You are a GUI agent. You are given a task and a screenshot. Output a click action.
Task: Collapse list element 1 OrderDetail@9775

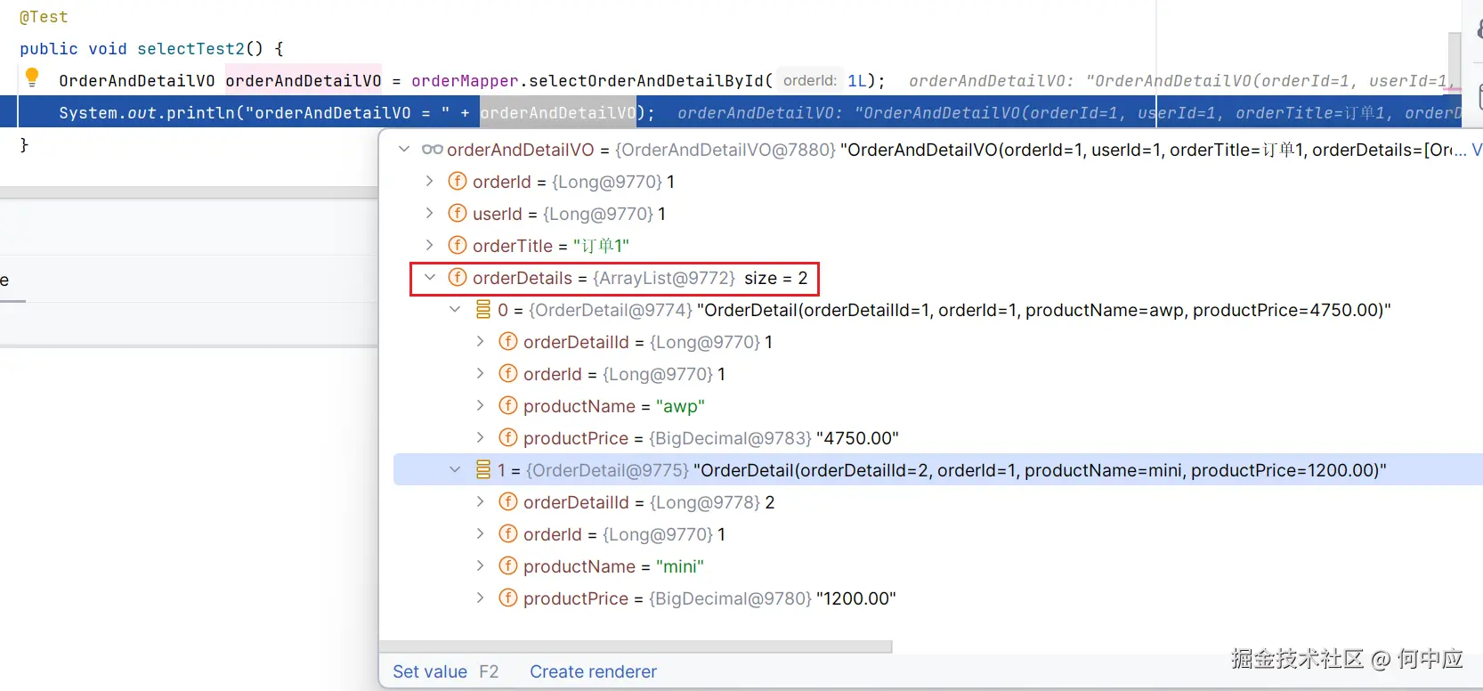(x=456, y=470)
